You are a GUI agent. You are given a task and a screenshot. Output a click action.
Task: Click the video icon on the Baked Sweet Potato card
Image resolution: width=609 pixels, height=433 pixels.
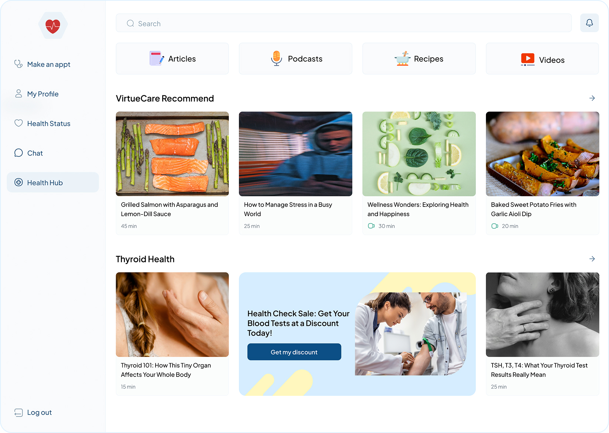495,226
